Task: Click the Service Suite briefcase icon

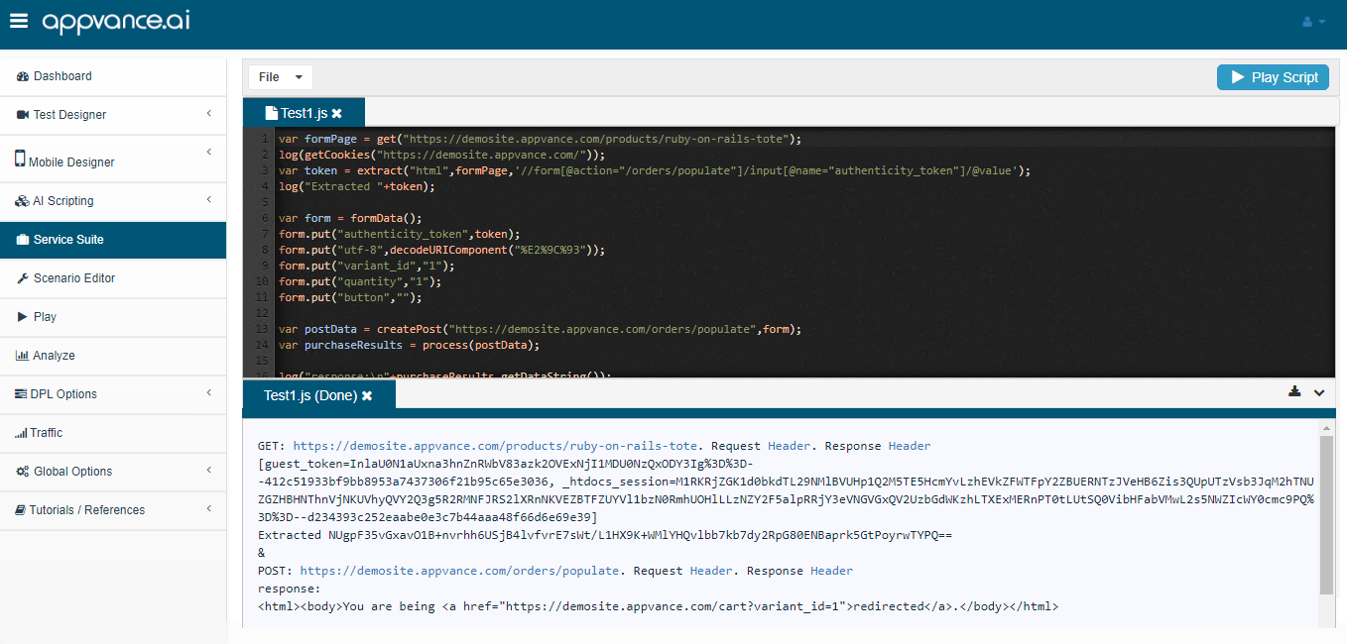Action: (23, 240)
